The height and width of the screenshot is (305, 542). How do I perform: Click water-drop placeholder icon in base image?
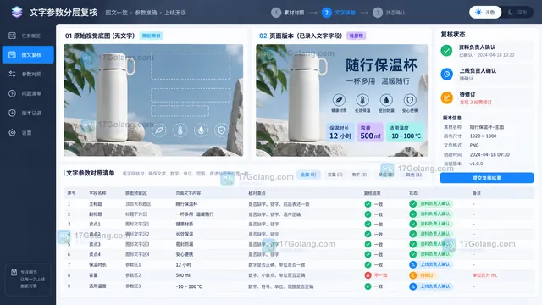pyautogui.click(x=202, y=130)
